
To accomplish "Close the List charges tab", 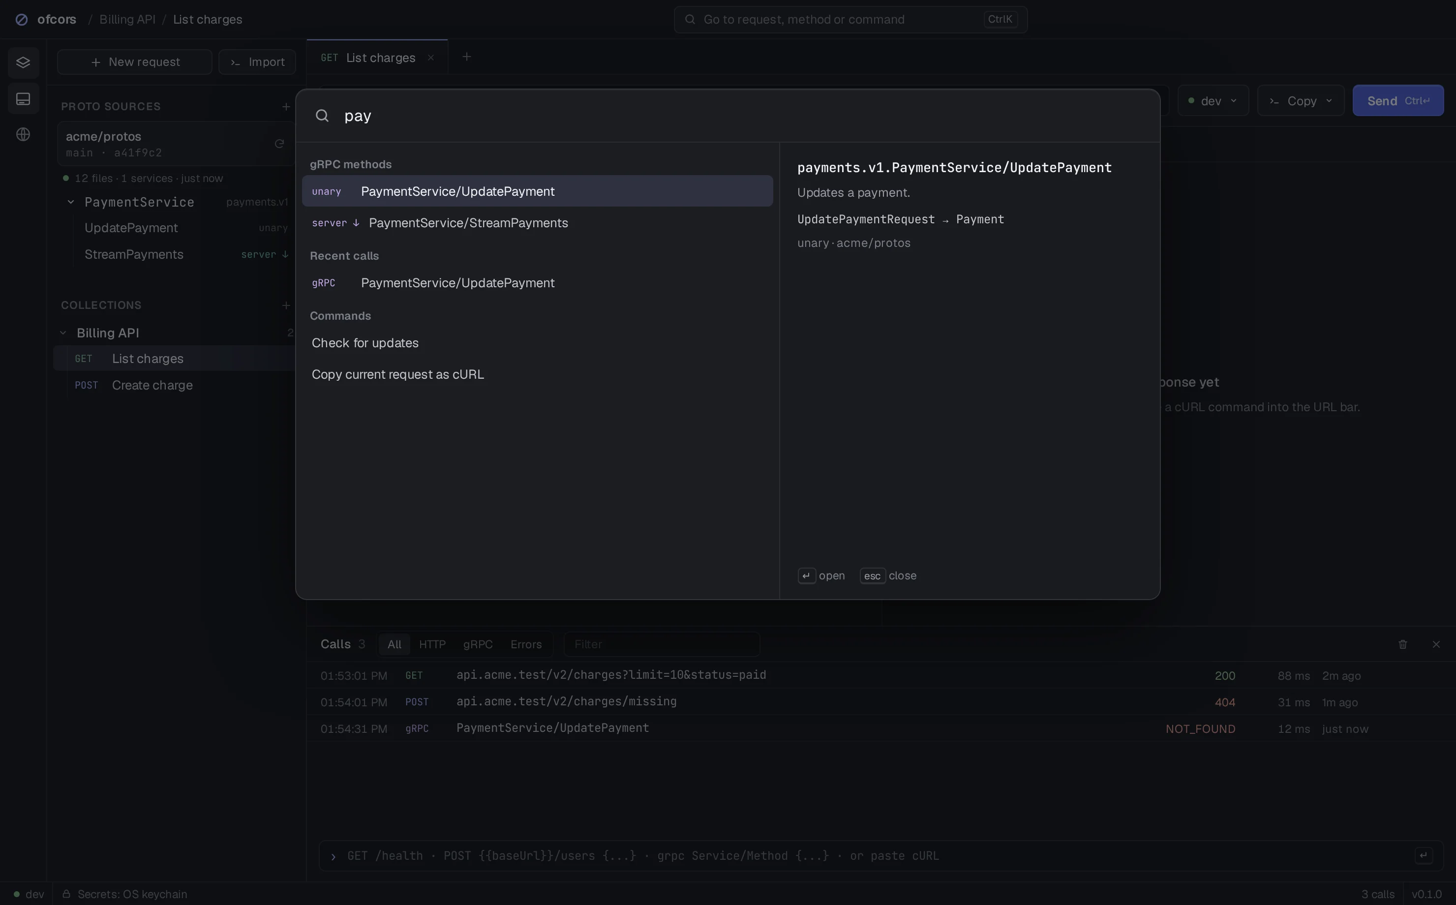I will (430, 58).
